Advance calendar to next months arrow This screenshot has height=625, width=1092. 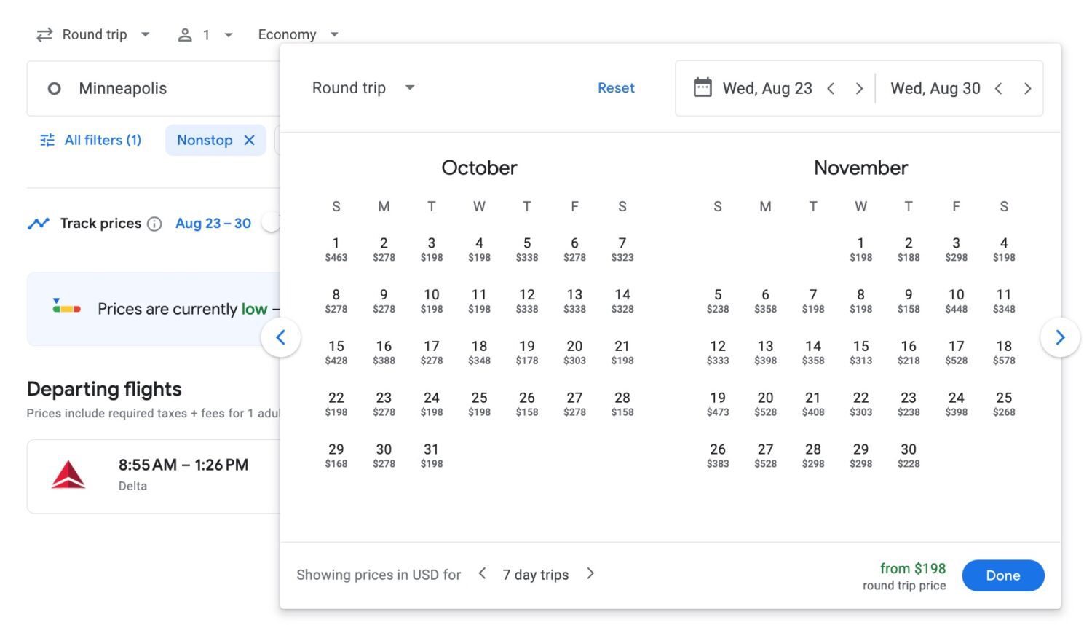coord(1059,337)
